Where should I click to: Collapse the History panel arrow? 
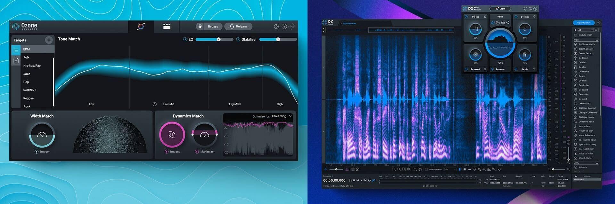(576, 176)
